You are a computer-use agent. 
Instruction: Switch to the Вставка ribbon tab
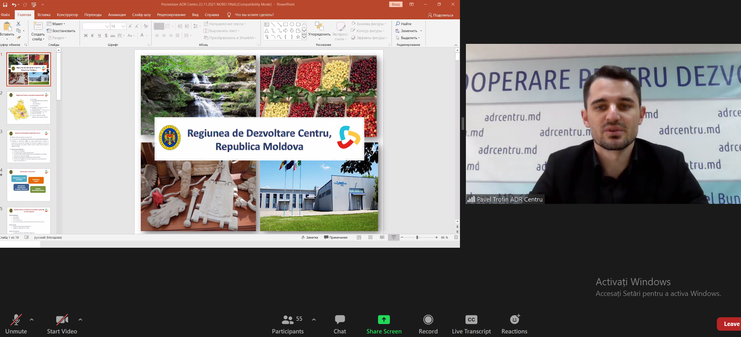[x=44, y=15]
